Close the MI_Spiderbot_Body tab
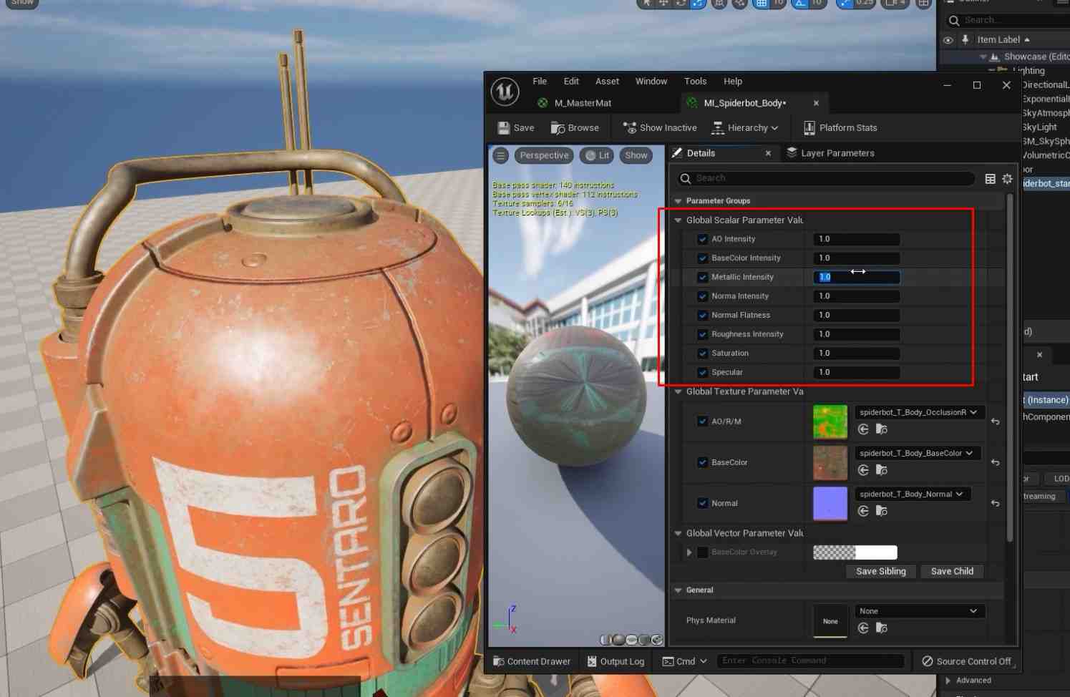 pyautogui.click(x=816, y=103)
